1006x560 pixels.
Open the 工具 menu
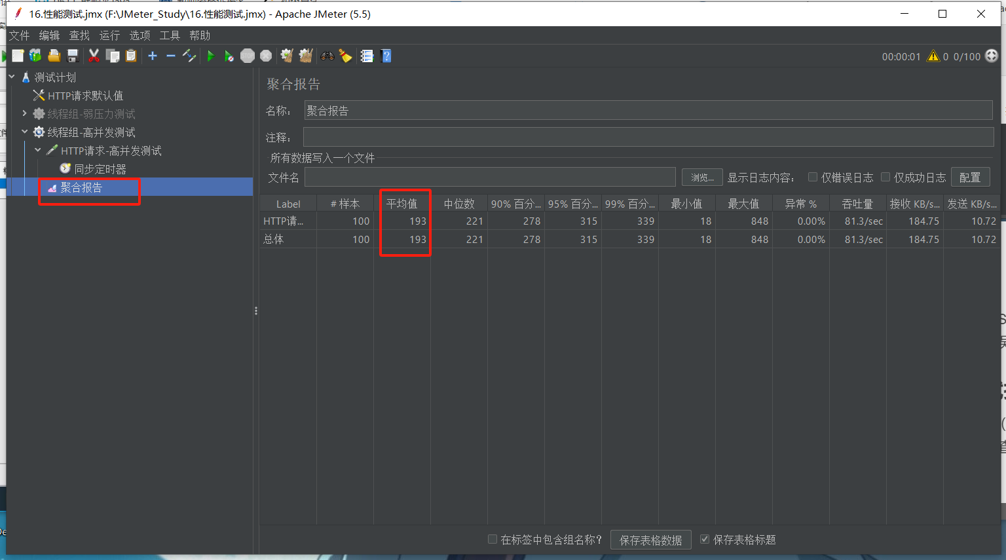(170, 35)
